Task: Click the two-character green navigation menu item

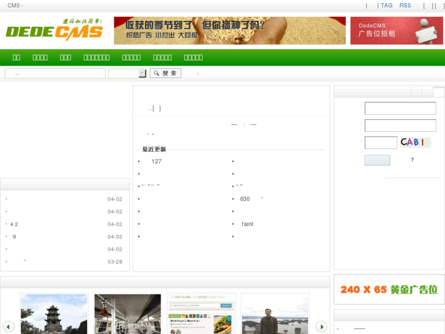Action: pos(17,58)
